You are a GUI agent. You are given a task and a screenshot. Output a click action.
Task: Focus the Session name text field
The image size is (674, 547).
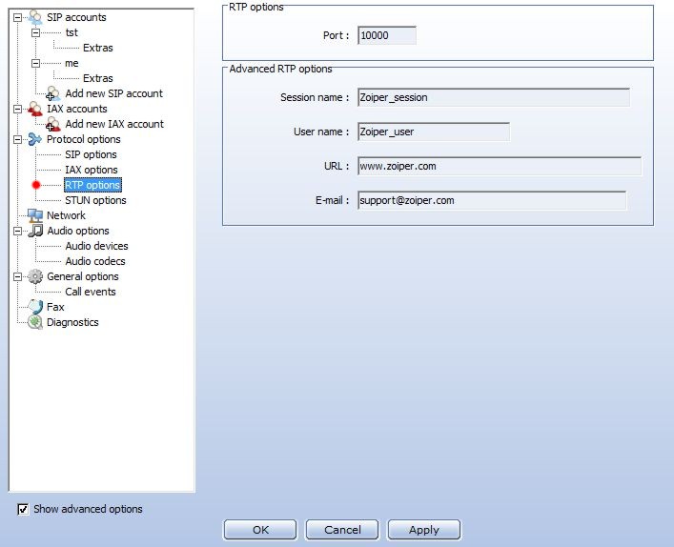(493, 97)
